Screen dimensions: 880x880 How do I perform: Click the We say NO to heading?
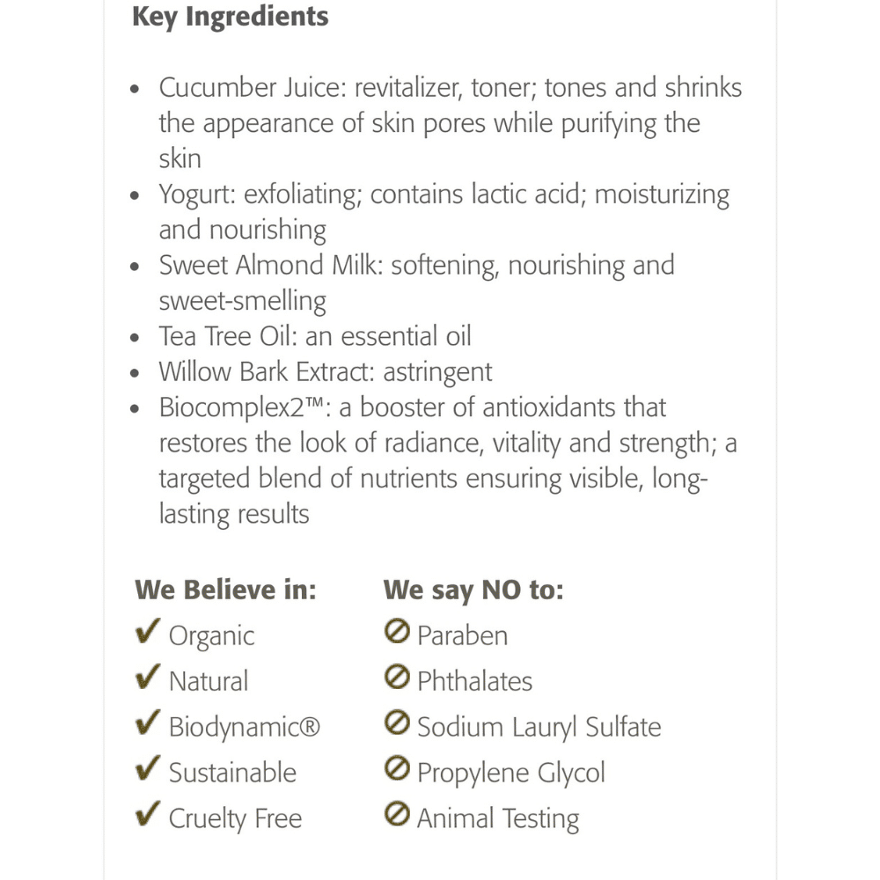pos(473,589)
